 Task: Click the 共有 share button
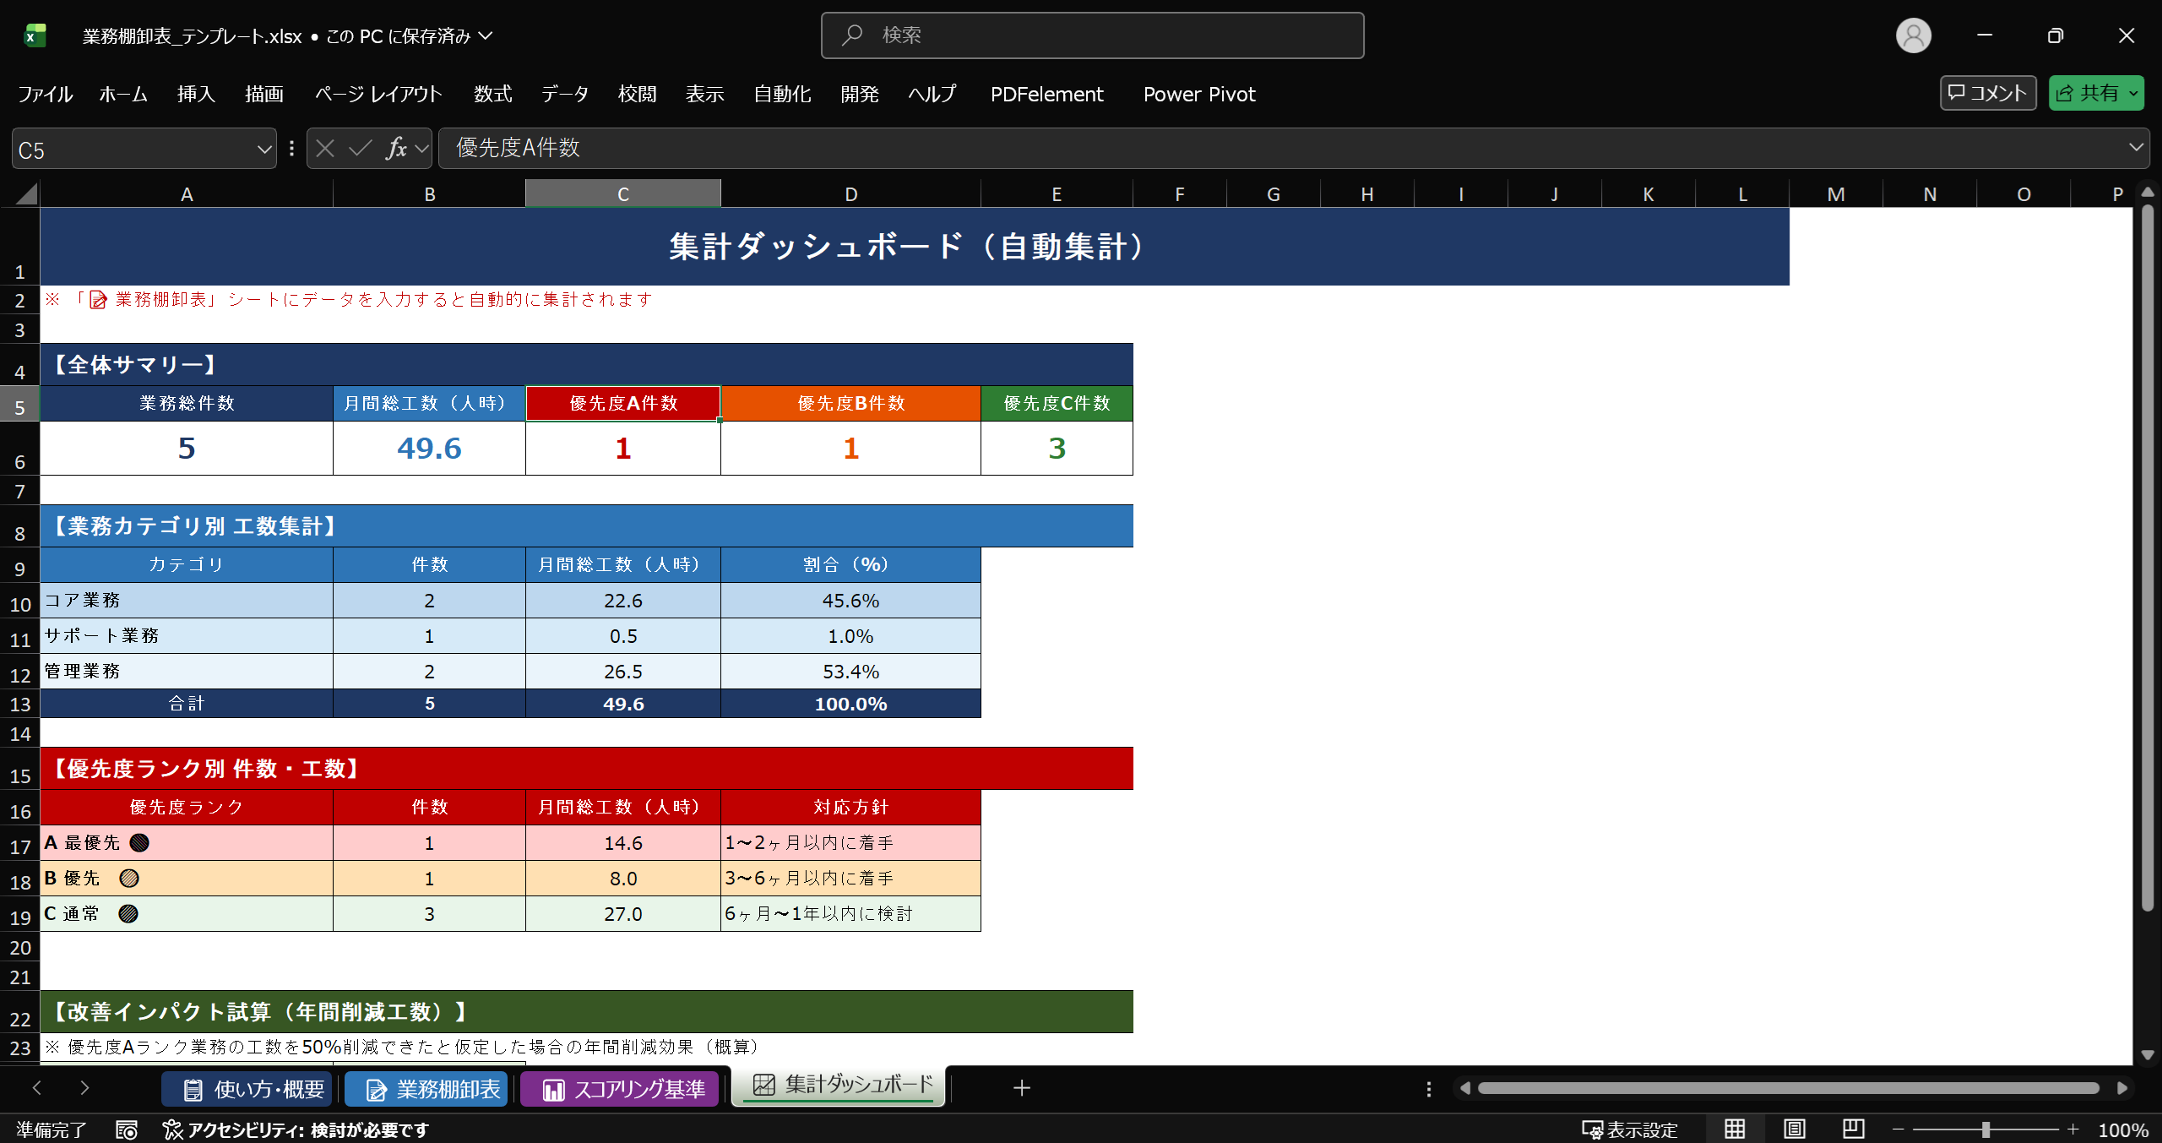coord(2088,93)
